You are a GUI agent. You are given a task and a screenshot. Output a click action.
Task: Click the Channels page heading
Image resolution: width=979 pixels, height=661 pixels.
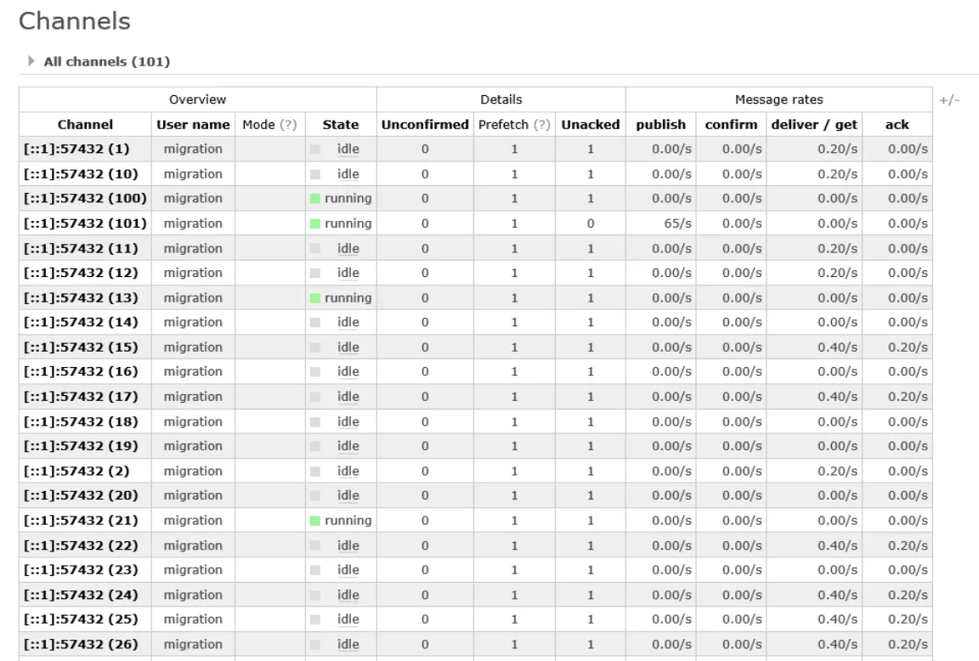pyautogui.click(x=74, y=21)
